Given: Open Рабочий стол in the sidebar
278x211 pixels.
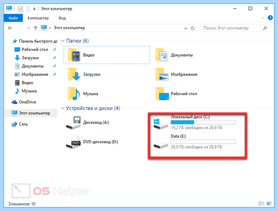Looking at the screenshot, I should (x=31, y=50).
